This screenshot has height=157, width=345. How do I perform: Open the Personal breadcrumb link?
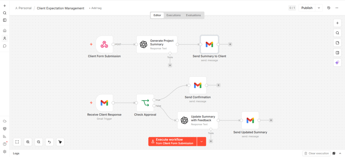pos(23,8)
